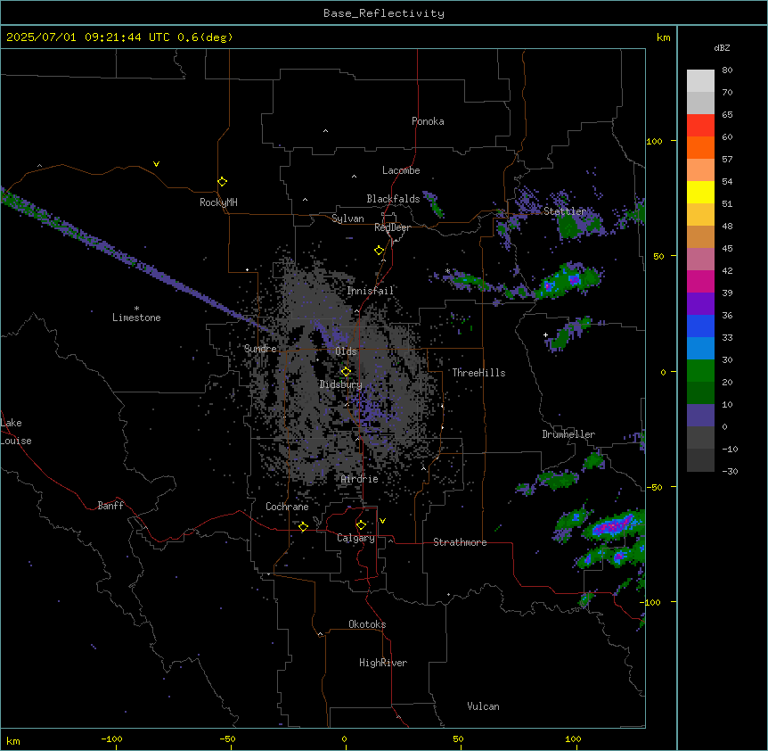This screenshot has width=768, height=751.
Task: Click the RedDeer city label
Action: click(x=392, y=227)
